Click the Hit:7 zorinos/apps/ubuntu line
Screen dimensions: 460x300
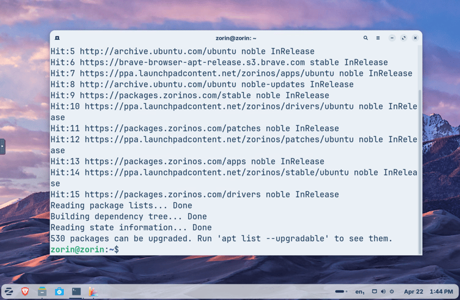[x=232, y=74]
